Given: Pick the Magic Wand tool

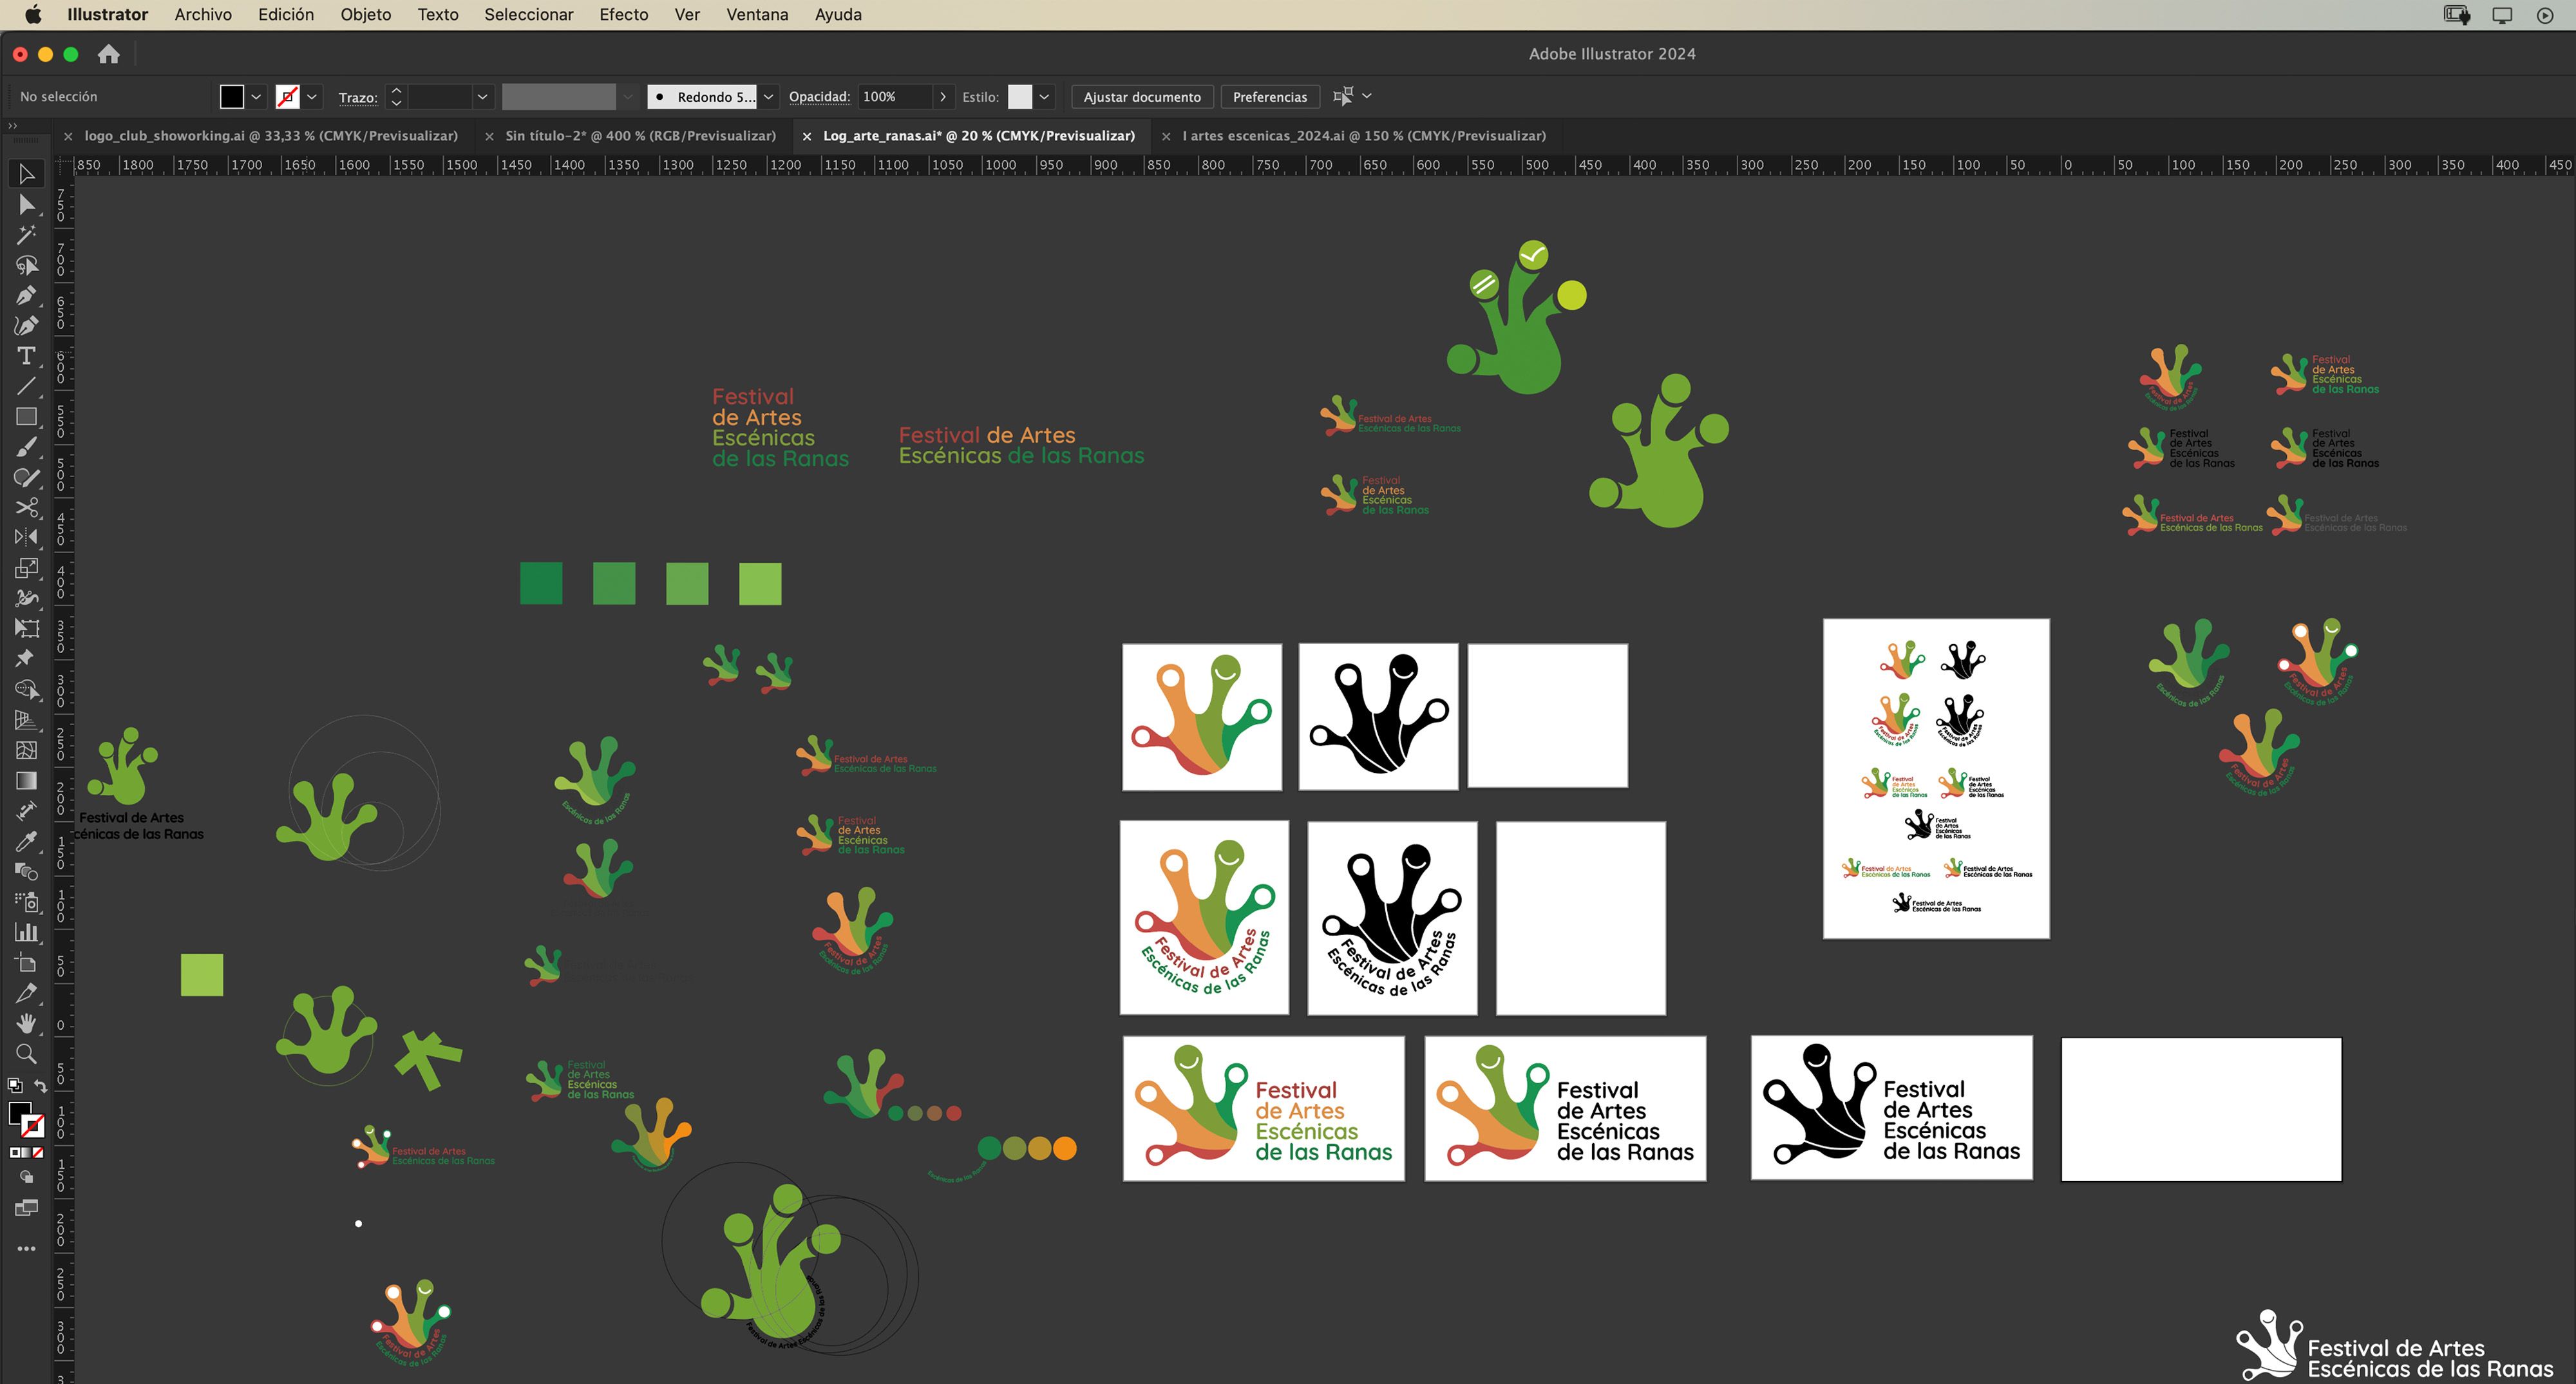Looking at the screenshot, I should pos(26,234).
